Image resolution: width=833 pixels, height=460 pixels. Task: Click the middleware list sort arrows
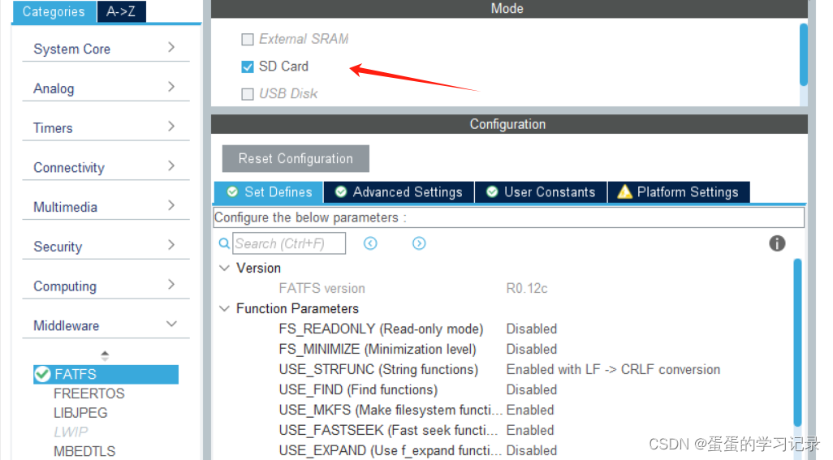[106, 355]
